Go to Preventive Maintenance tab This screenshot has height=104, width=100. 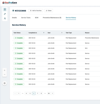click(52, 18)
